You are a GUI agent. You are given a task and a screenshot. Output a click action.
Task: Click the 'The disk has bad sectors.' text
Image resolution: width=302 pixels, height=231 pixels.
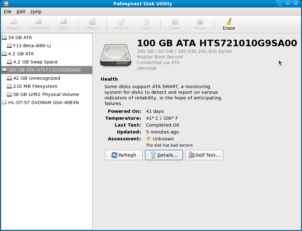(170, 145)
